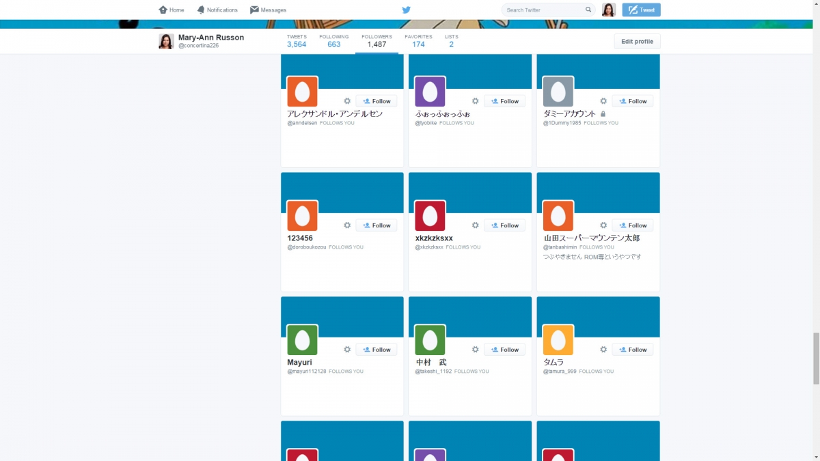Open gear menu for @1Dummy1985 card

603,101
